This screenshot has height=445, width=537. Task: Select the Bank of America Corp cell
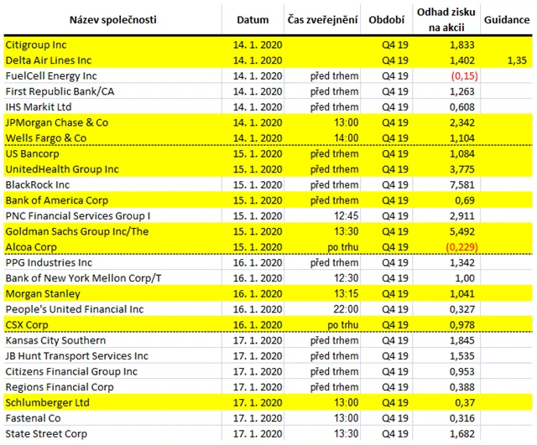[x=56, y=199]
